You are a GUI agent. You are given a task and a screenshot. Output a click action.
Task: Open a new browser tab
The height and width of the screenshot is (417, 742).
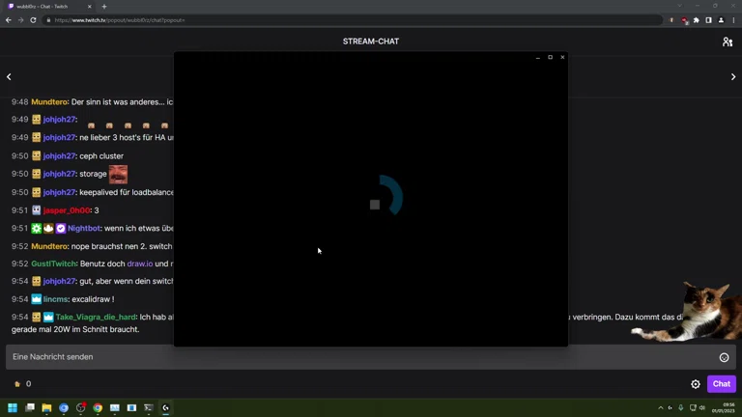coord(104,7)
